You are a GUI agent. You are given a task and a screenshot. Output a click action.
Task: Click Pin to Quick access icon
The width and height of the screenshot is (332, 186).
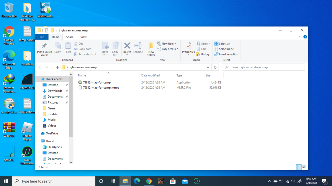pos(44,50)
